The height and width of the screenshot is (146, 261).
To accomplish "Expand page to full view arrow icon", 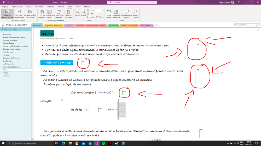I will [258, 30].
